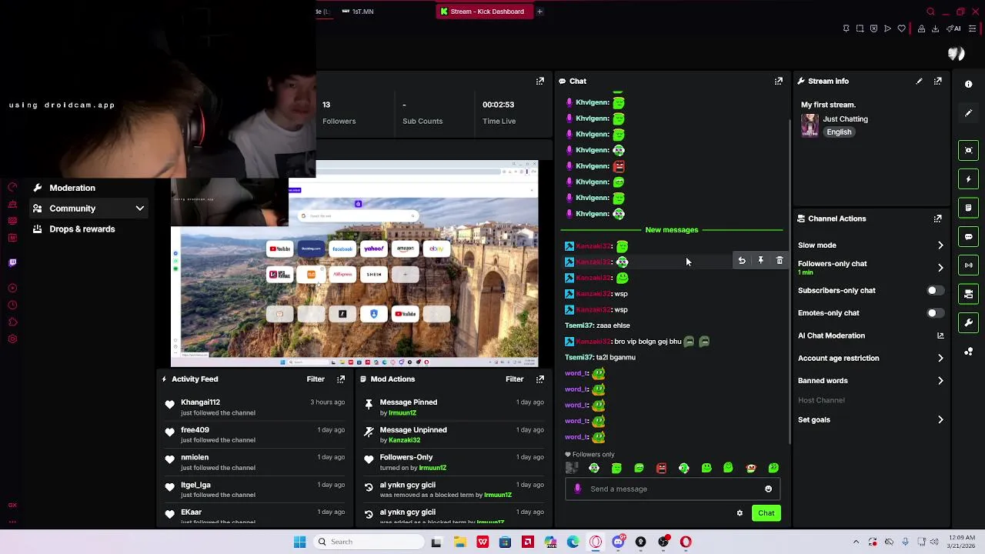Screen dimensions: 985x554
Task: Open a new browser tab
Action: tap(539, 12)
